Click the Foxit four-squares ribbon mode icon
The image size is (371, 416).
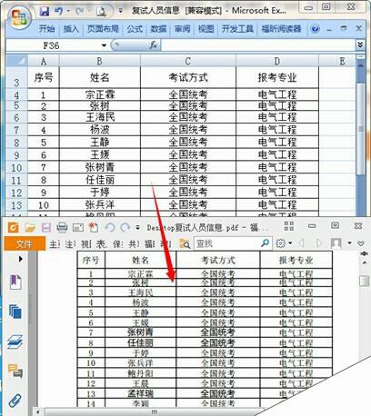click(289, 226)
